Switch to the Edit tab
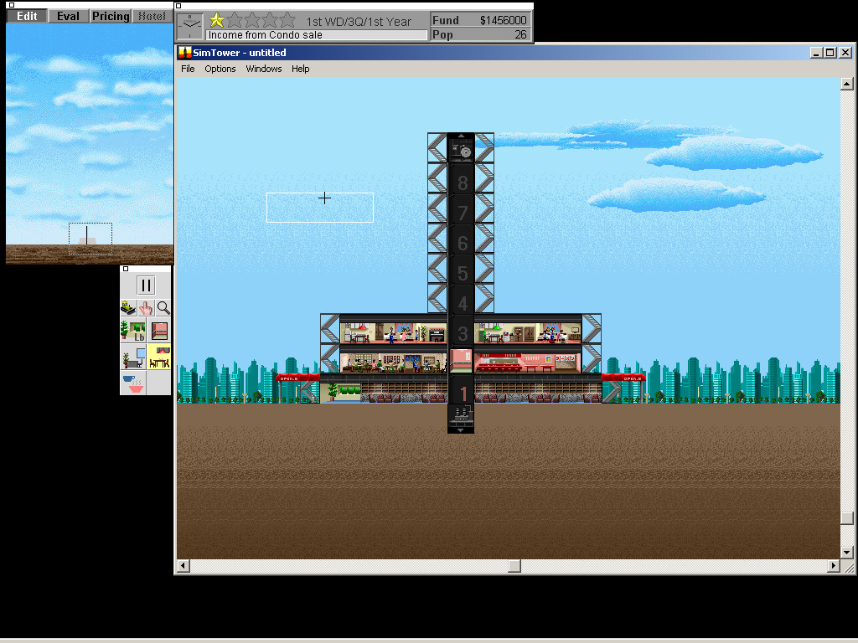 click(x=27, y=16)
